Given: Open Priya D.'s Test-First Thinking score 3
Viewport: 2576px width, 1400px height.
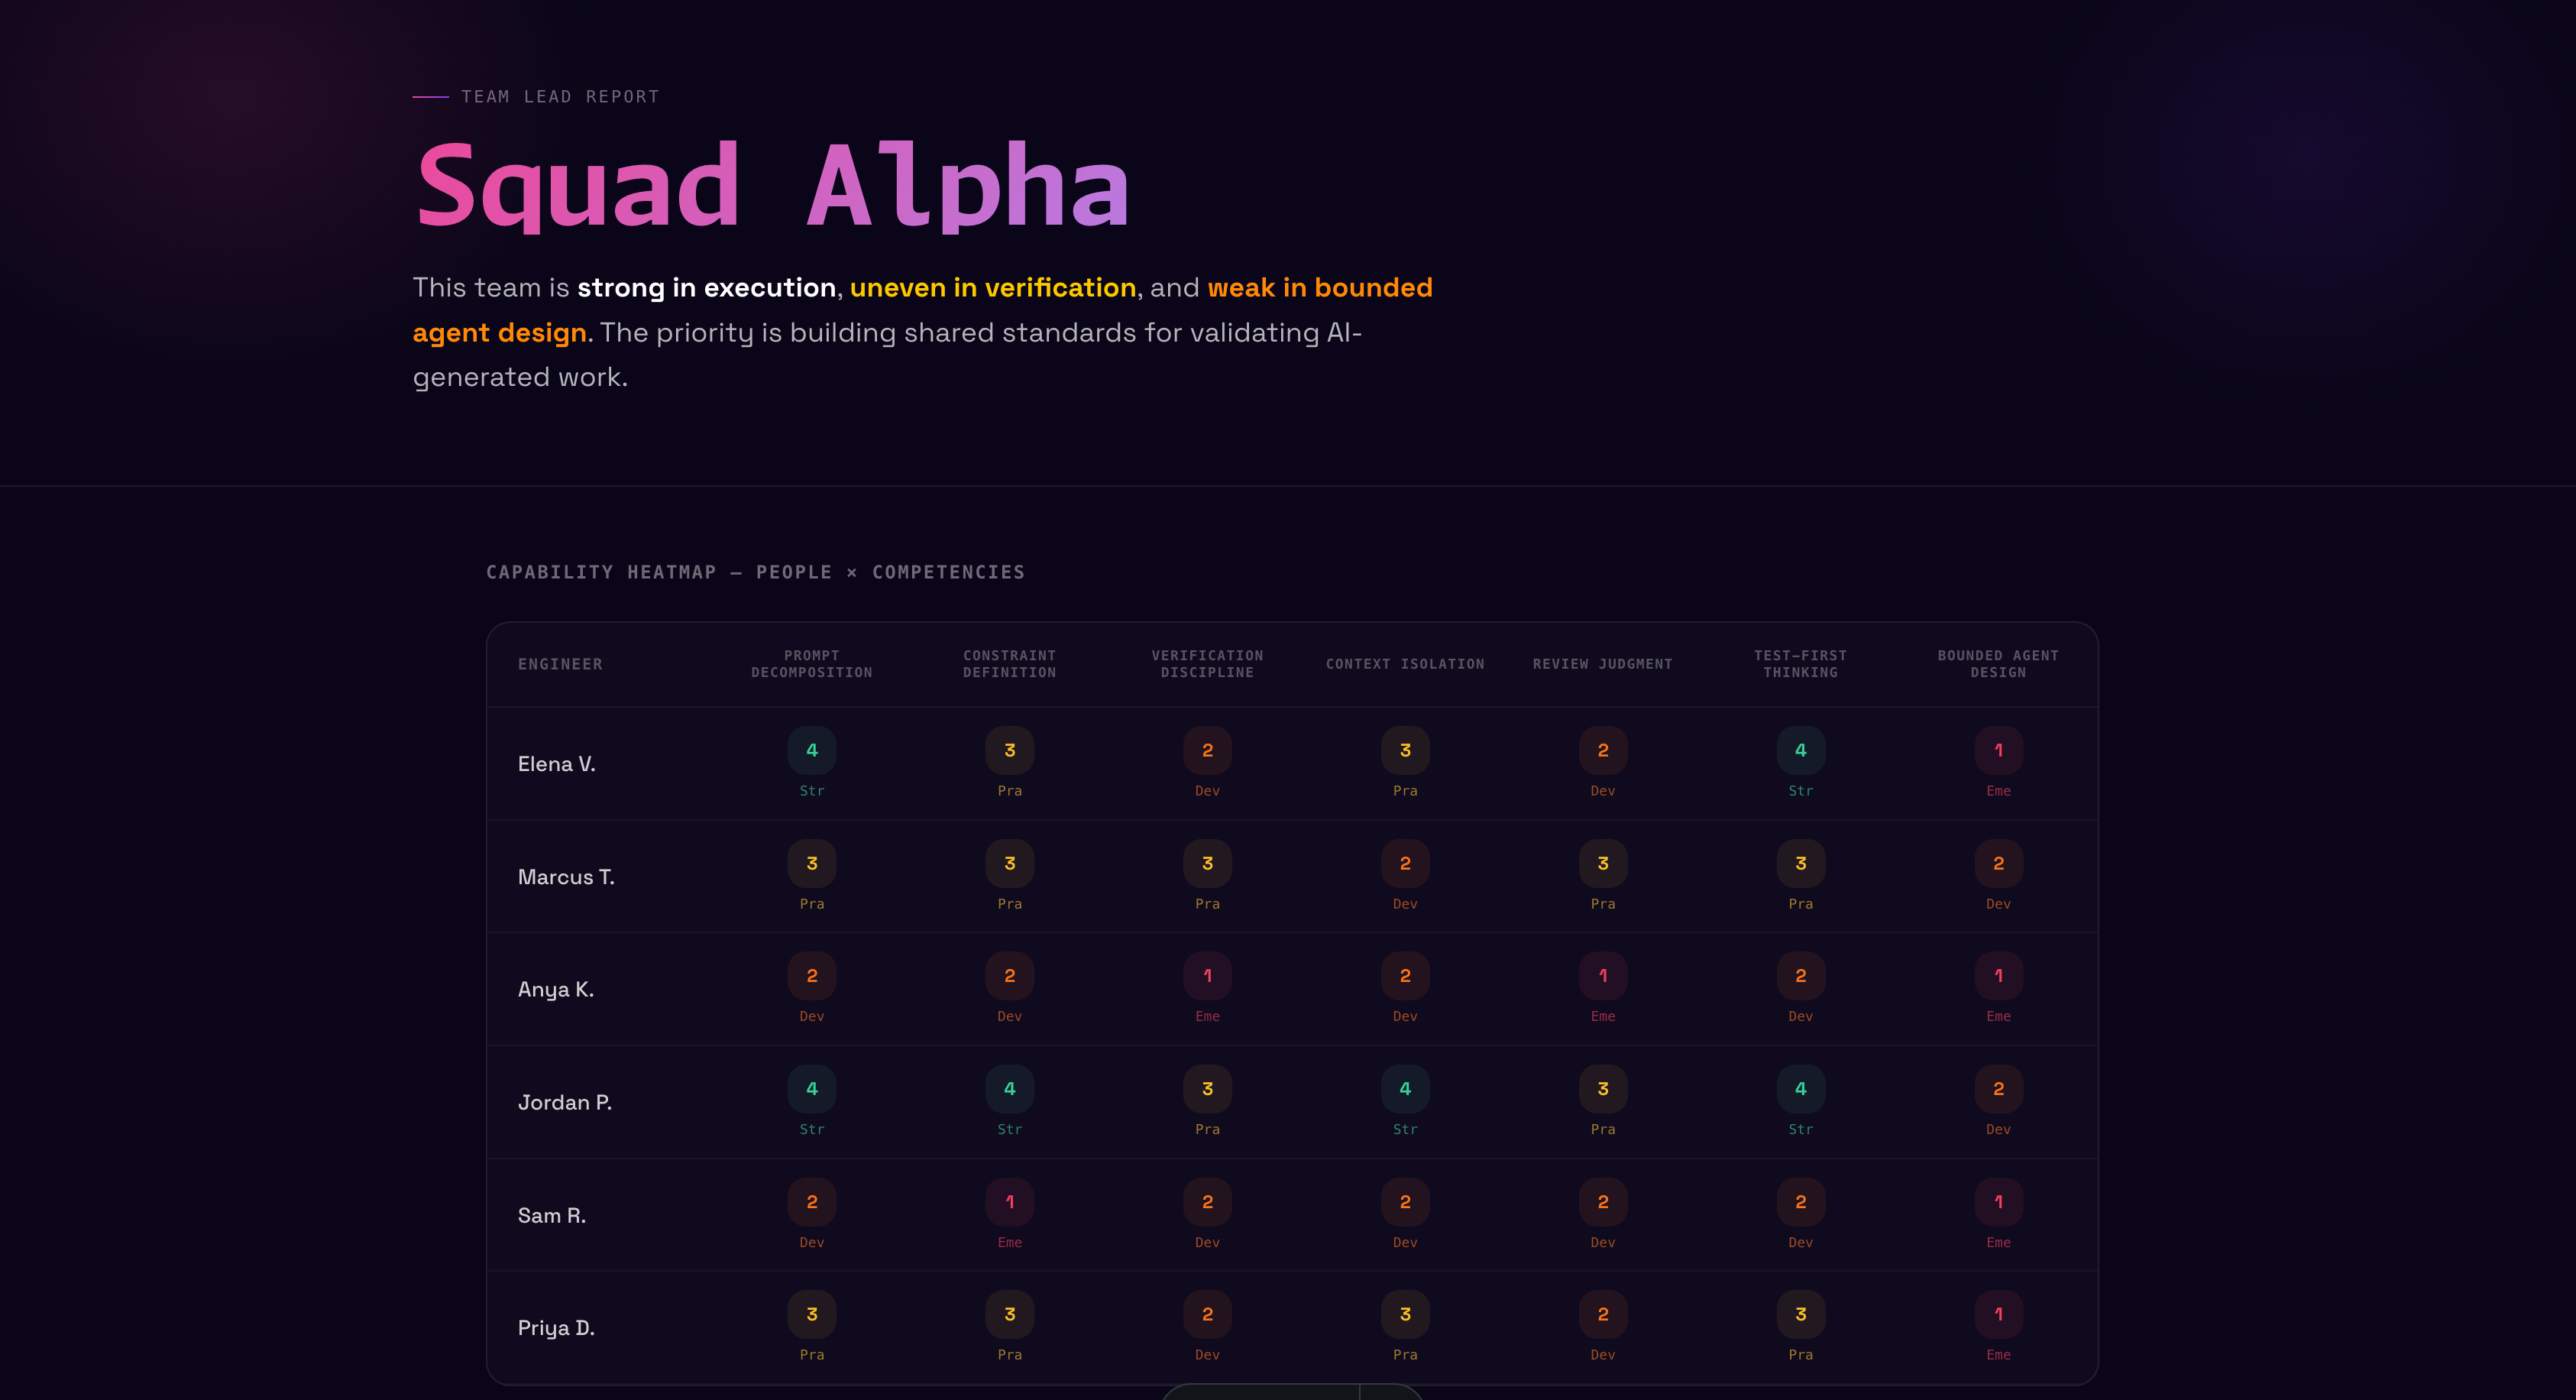Looking at the screenshot, I should (1801, 1314).
